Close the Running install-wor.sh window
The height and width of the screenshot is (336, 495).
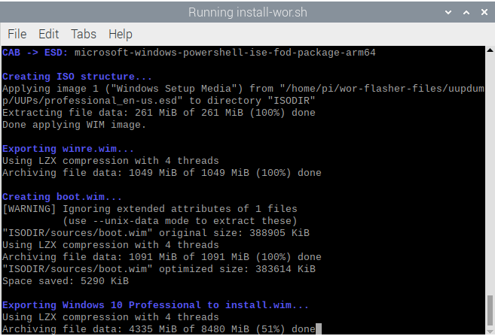tap(484, 12)
